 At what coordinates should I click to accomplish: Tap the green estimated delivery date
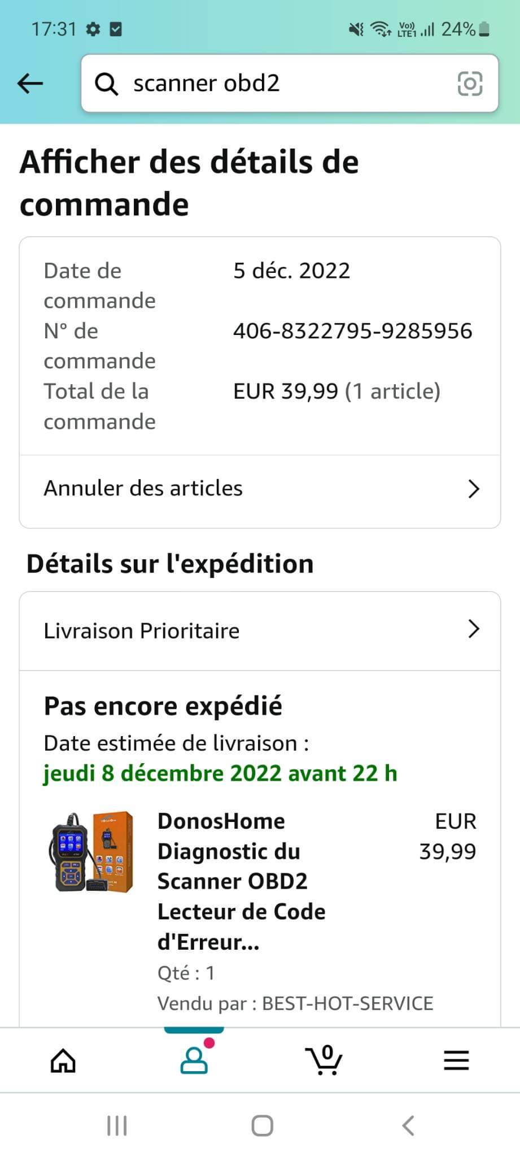[220, 773]
